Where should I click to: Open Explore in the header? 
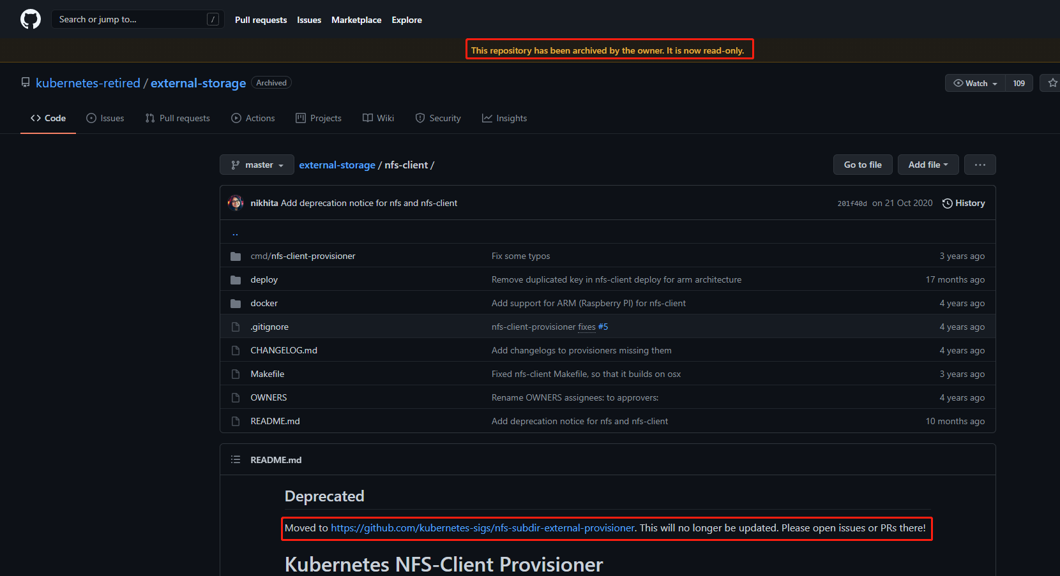point(407,20)
